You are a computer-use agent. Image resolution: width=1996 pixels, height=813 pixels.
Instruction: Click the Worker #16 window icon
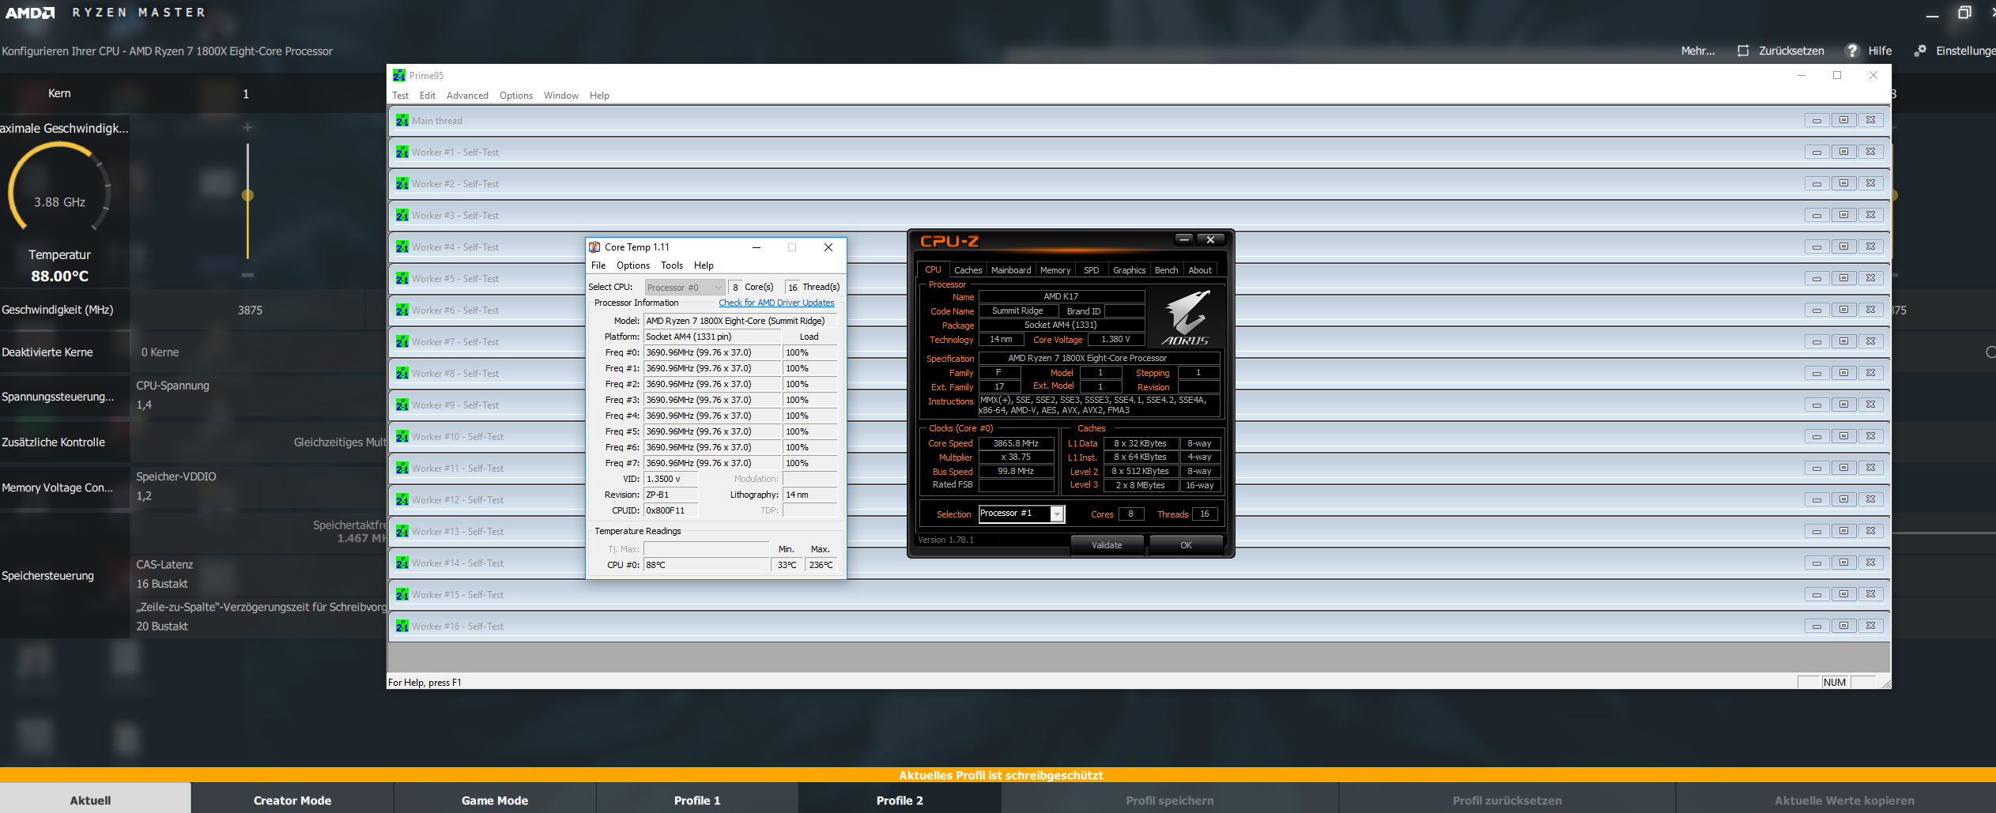[x=402, y=626]
